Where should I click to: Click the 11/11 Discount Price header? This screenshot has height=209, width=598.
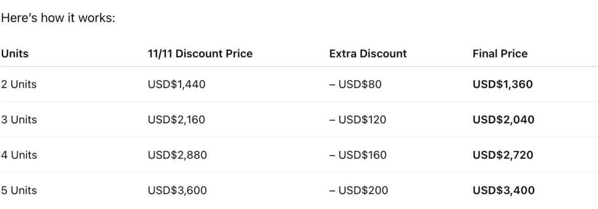click(x=200, y=53)
